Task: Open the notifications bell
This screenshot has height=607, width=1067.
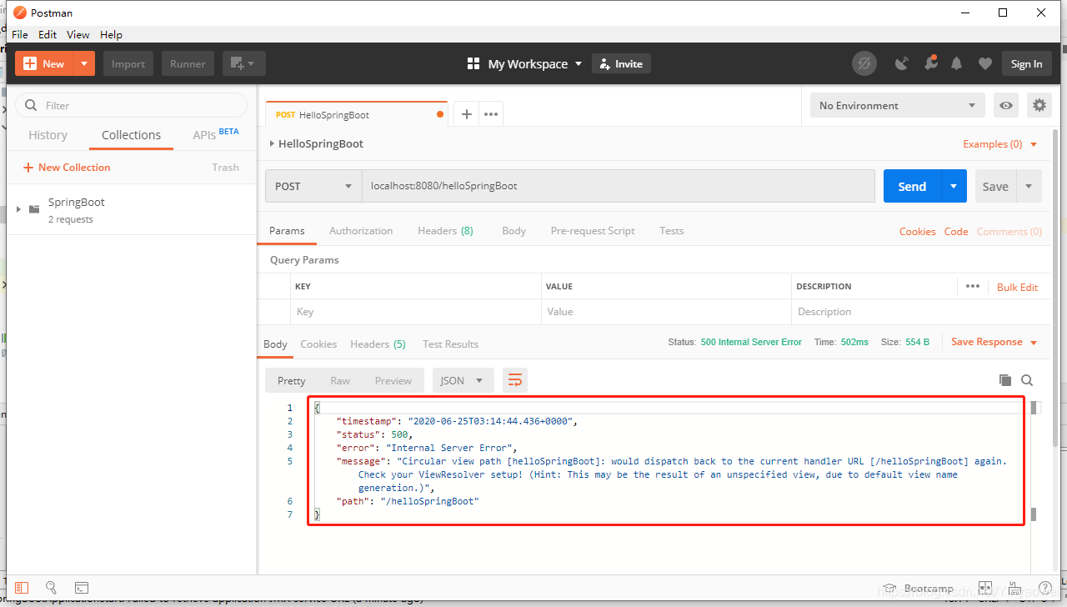Action: pyautogui.click(x=957, y=63)
